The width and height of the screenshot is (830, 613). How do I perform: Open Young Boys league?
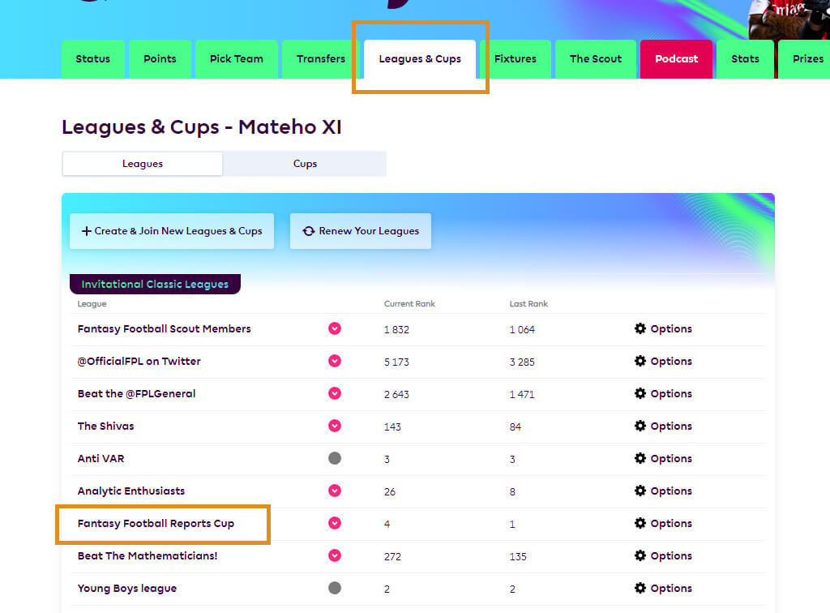point(127,588)
